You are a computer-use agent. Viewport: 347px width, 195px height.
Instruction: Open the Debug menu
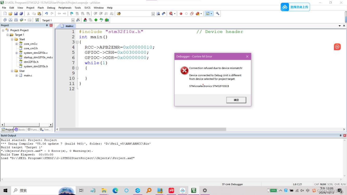point(51,8)
